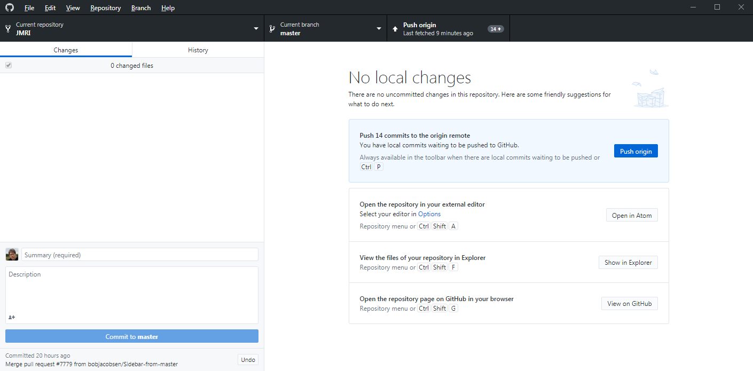This screenshot has width=753, height=371.
Task: Click the repository icon beside JMRI
Action: 8,29
